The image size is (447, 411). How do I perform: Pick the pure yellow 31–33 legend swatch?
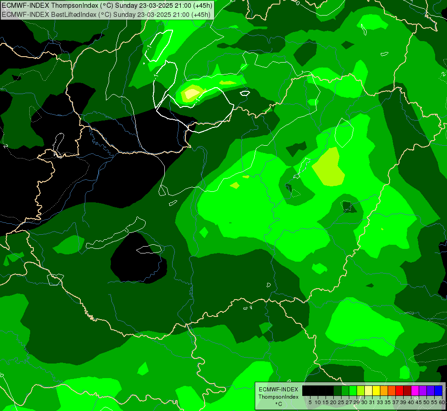tap(376, 390)
